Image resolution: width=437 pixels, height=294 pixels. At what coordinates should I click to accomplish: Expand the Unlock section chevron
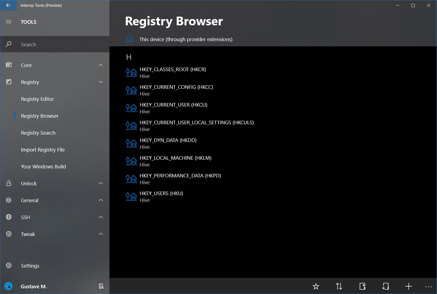click(x=101, y=183)
